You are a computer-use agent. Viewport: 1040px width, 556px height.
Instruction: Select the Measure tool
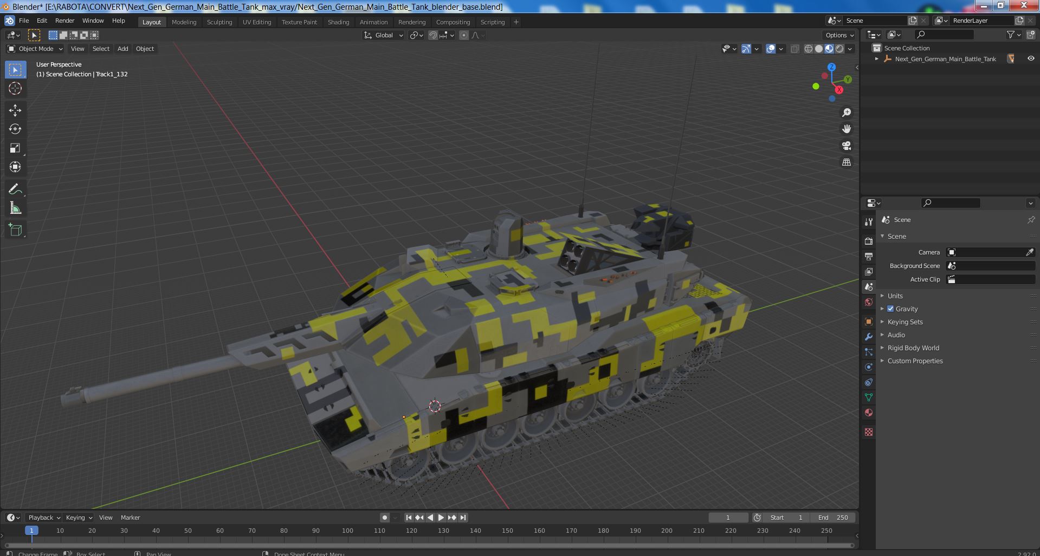[x=15, y=208]
